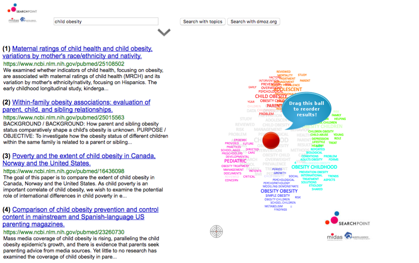Focus the search field containing "child obesity"

[x=106, y=22]
